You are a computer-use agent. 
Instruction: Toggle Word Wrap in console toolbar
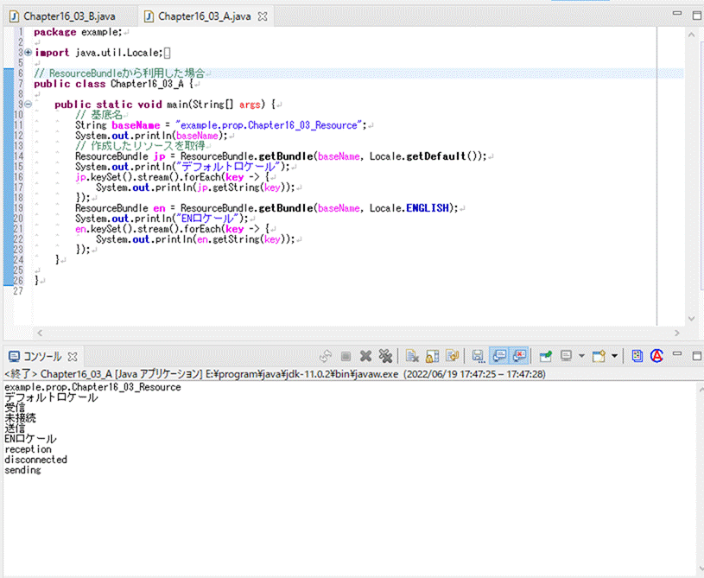(x=452, y=356)
